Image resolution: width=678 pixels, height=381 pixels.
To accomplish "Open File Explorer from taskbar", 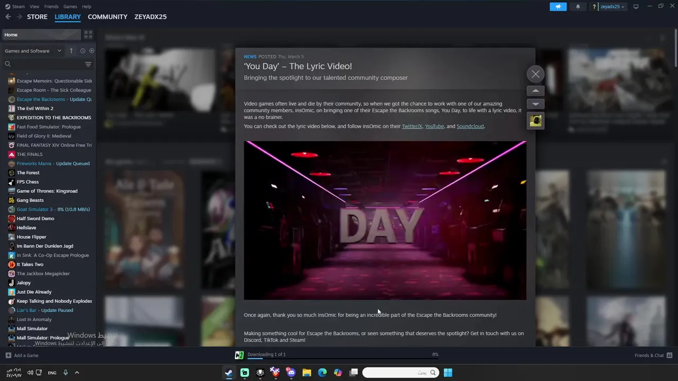I will coord(307,373).
